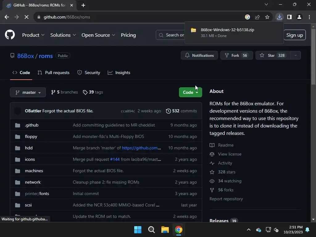316x237 pixels.
Task: Close the GitHub 86Box/roms tab
Action: point(72,5)
